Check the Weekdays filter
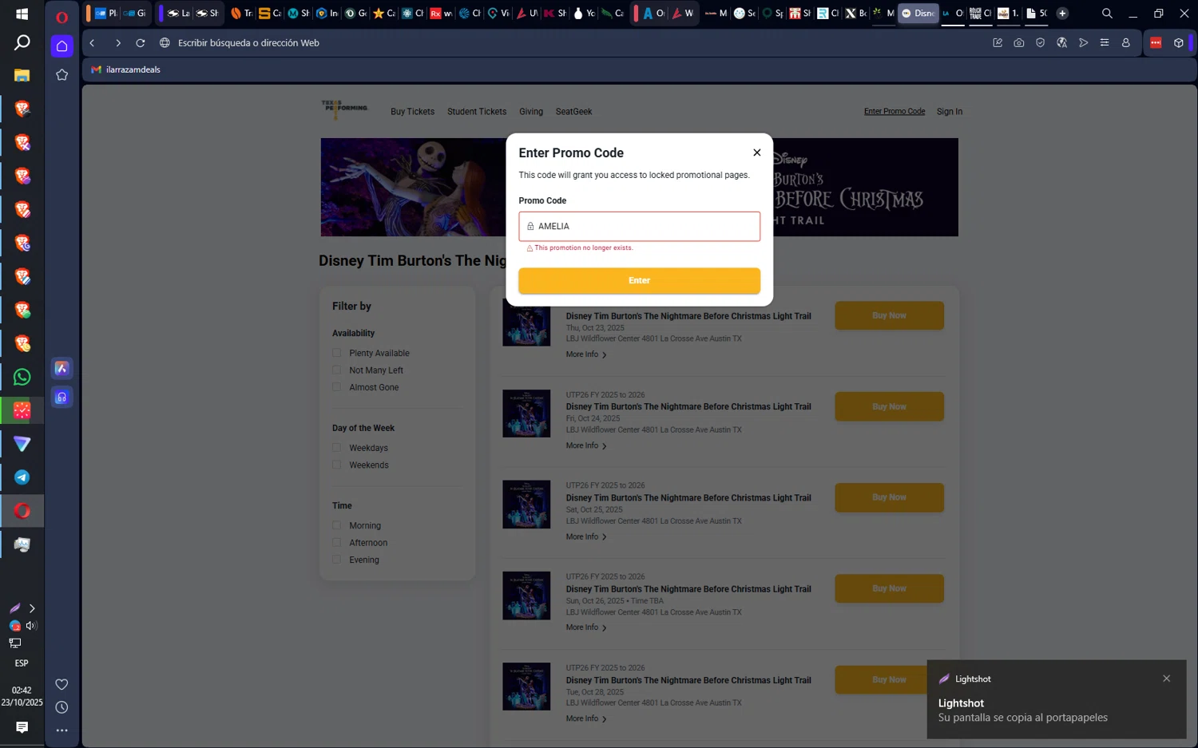The width and height of the screenshot is (1198, 748). point(336,448)
